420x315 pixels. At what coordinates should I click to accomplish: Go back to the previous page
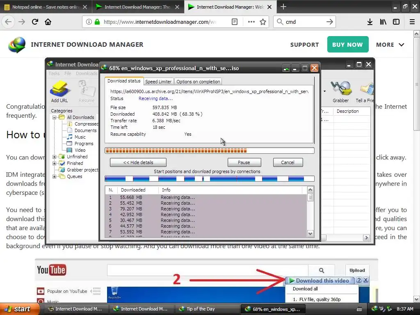point(8,22)
